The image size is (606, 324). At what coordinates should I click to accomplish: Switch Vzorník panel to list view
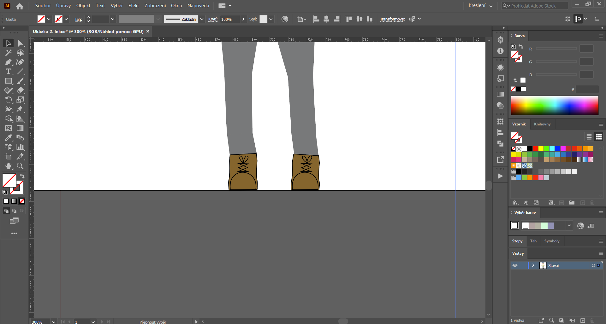(589, 136)
